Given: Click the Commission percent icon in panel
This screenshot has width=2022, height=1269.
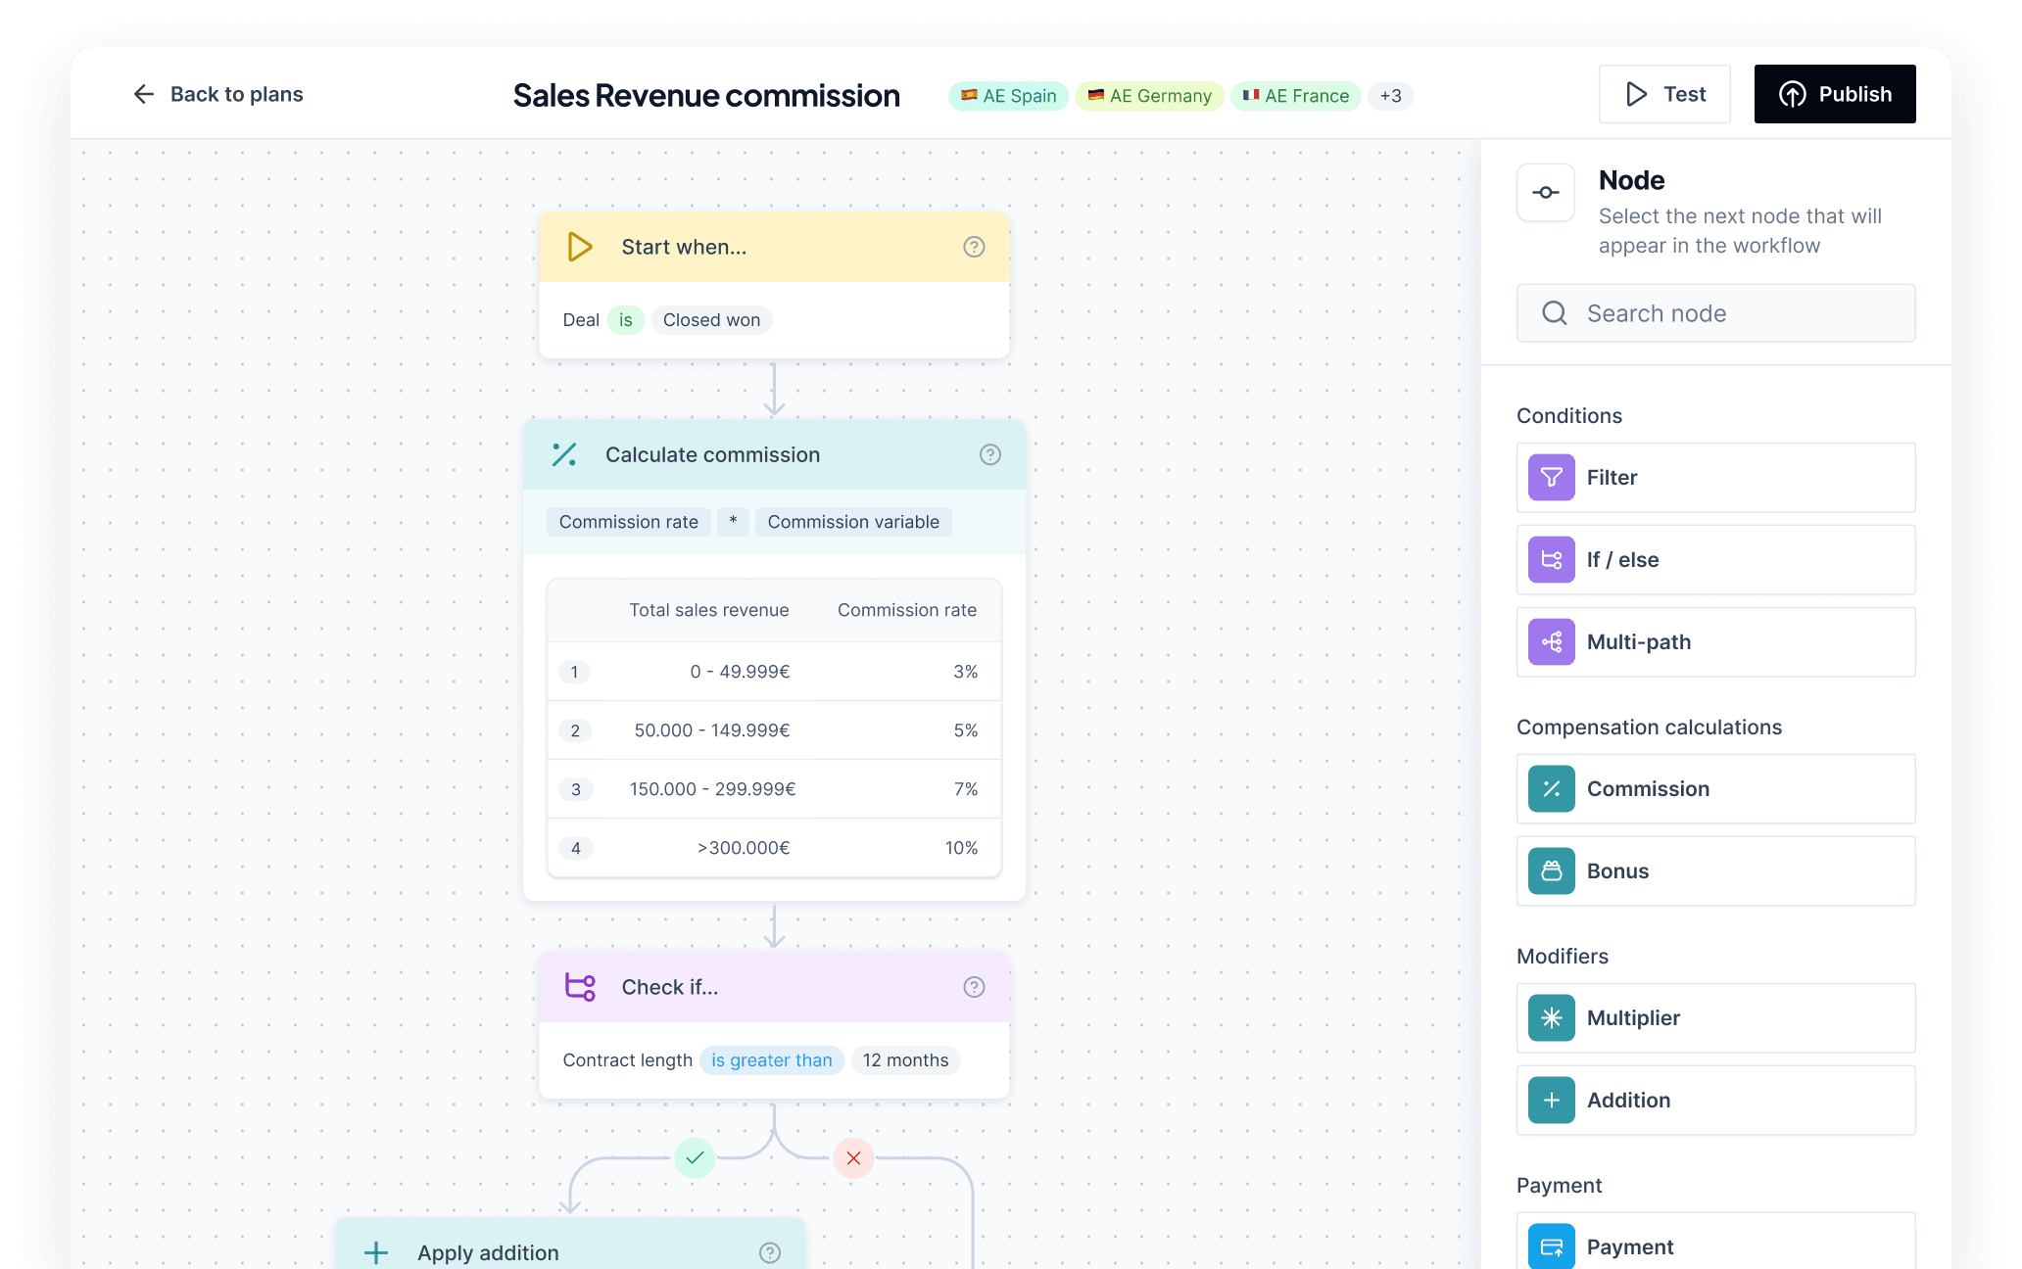Looking at the screenshot, I should 1552,789.
